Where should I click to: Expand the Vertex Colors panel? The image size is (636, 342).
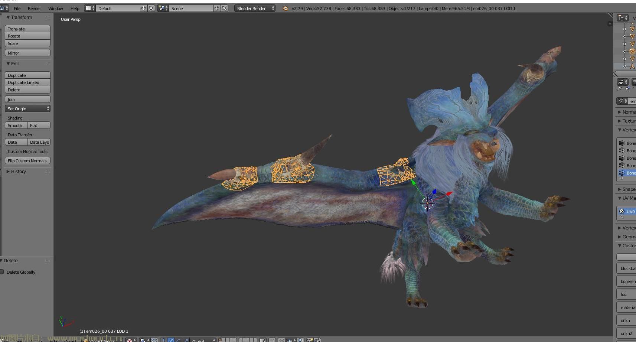620,228
